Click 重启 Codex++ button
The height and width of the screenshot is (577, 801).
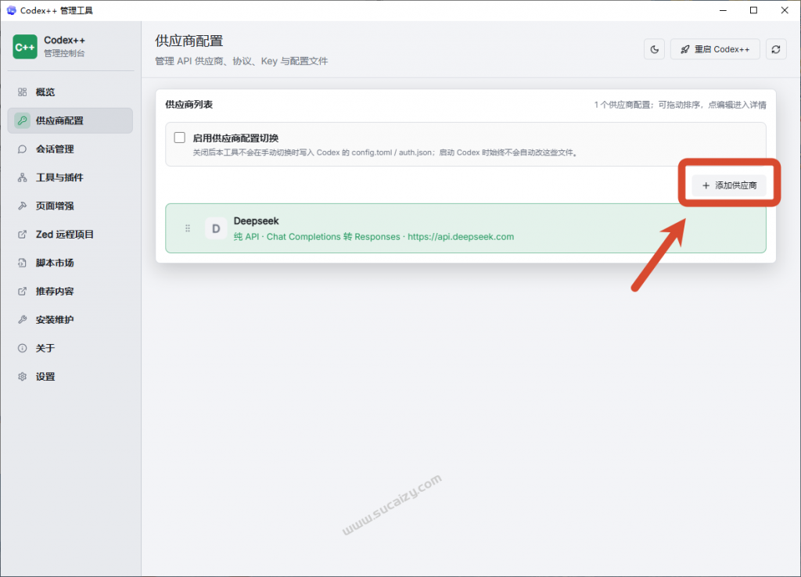click(x=715, y=49)
